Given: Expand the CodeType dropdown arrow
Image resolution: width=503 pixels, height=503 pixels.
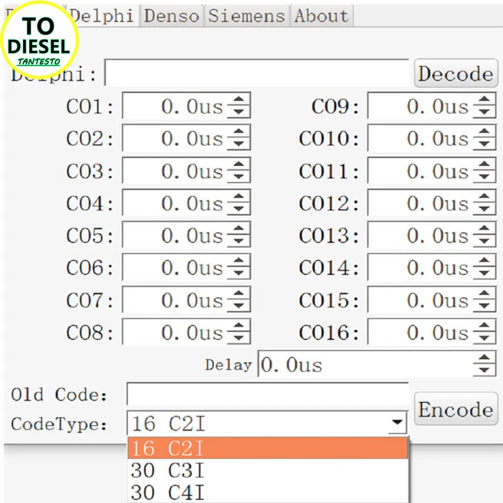Looking at the screenshot, I should click(397, 423).
